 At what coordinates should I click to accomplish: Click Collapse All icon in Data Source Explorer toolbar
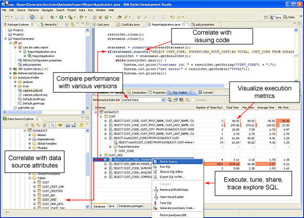[x=27, y=125]
